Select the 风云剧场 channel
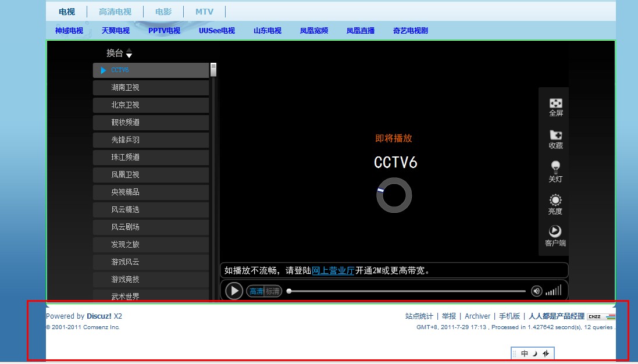The height and width of the screenshot is (364, 638). click(151, 227)
